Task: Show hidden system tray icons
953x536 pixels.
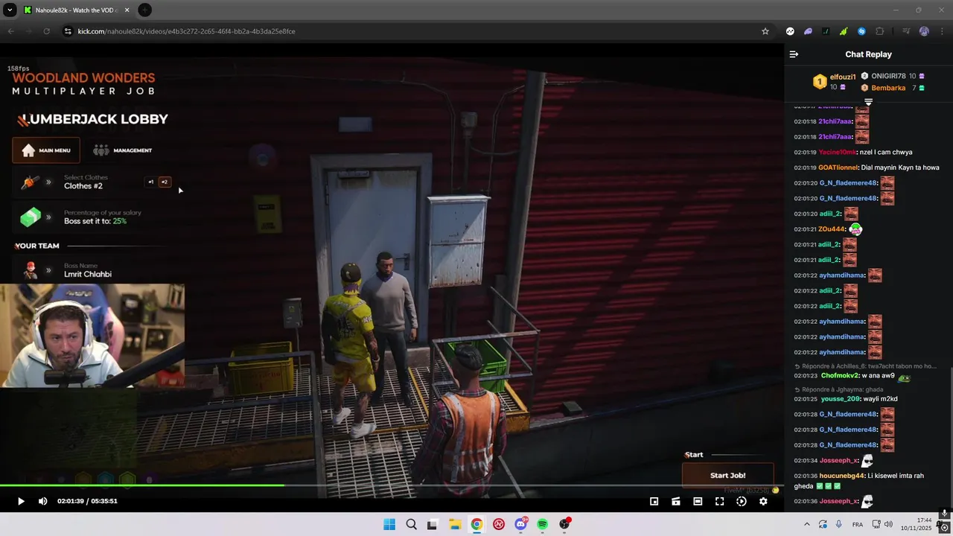Action: click(807, 524)
